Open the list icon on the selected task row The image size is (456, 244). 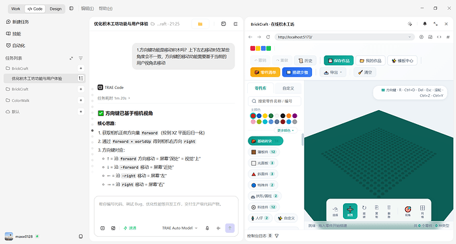[x=81, y=78]
